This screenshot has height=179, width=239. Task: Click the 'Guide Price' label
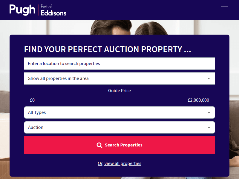(x=119, y=90)
